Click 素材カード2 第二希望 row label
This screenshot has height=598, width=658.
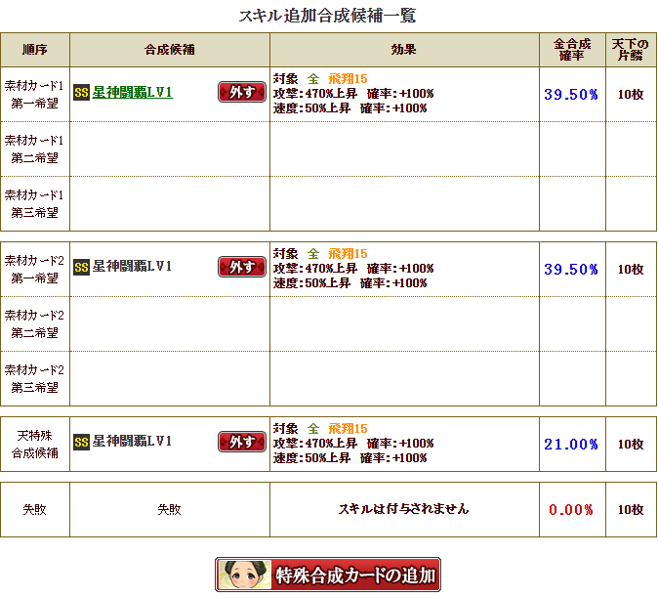pyautogui.click(x=34, y=323)
